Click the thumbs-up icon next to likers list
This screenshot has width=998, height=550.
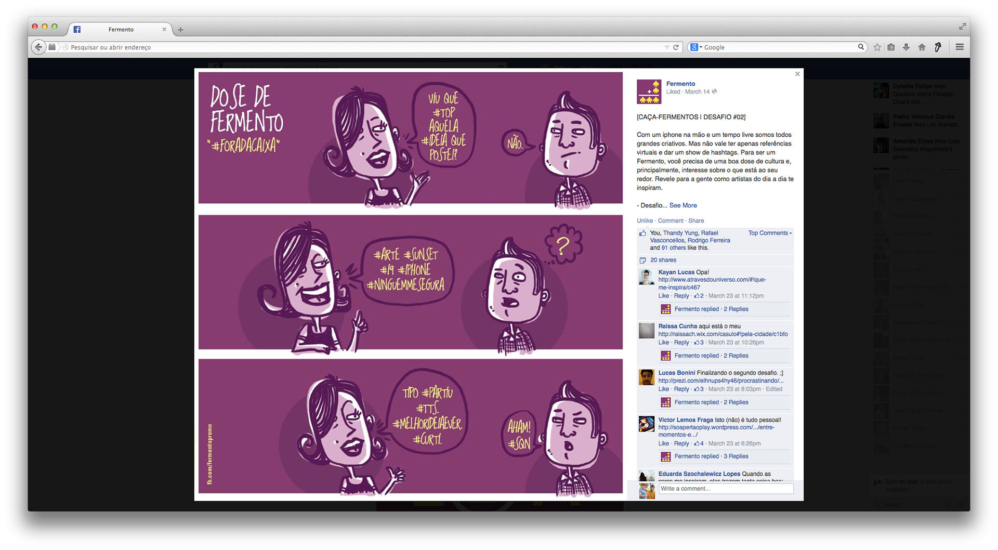tap(643, 233)
